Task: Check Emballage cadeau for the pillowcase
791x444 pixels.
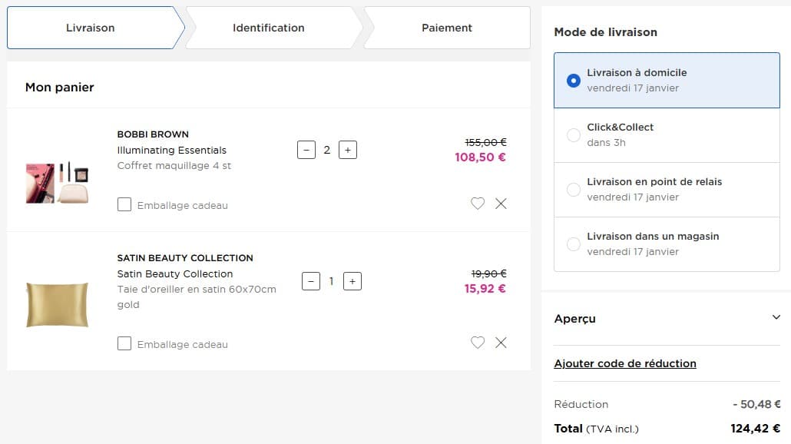Action: (x=124, y=343)
